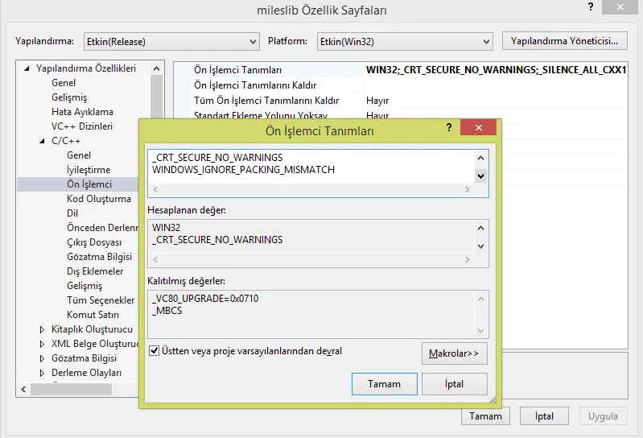Screen dimensions: 643x438
Task: Click the Makrolar>> button
Action: click(454, 353)
